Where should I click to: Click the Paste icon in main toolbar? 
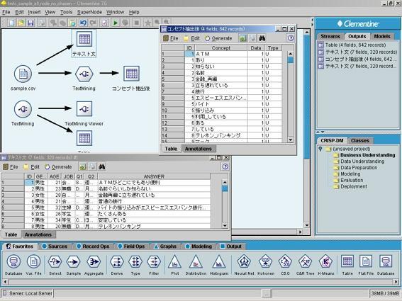click(73, 23)
